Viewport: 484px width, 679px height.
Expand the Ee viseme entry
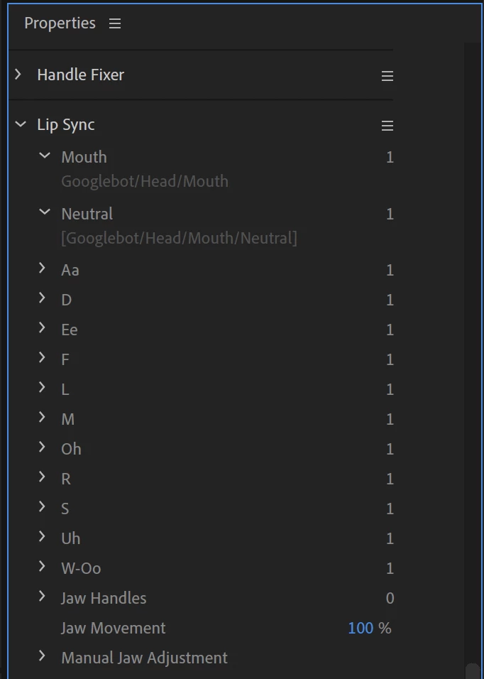(43, 328)
